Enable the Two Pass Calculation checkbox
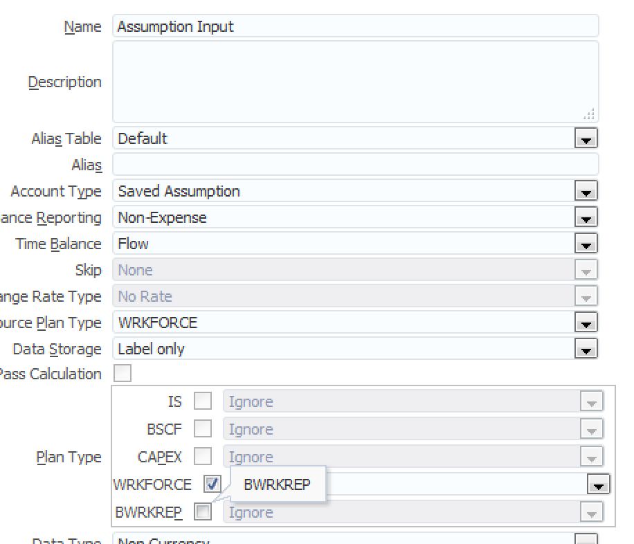This screenshot has height=544, width=634. pyautogui.click(x=123, y=374)
